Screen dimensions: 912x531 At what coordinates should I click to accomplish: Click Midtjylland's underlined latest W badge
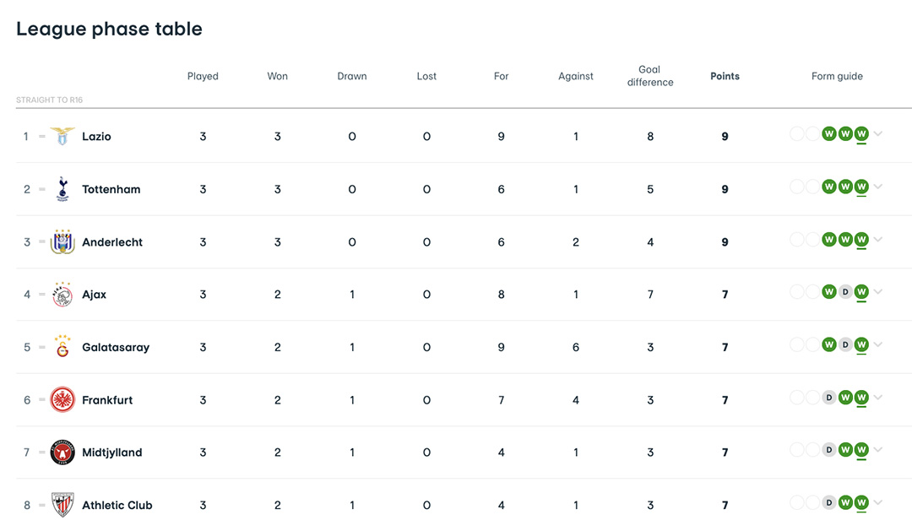point(861,450)
